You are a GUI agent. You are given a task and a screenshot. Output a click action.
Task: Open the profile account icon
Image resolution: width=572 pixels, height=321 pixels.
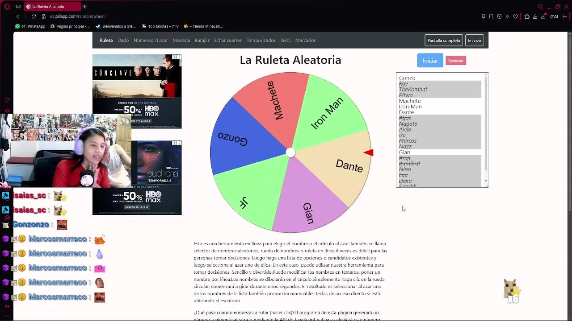(x=535, y=16)
